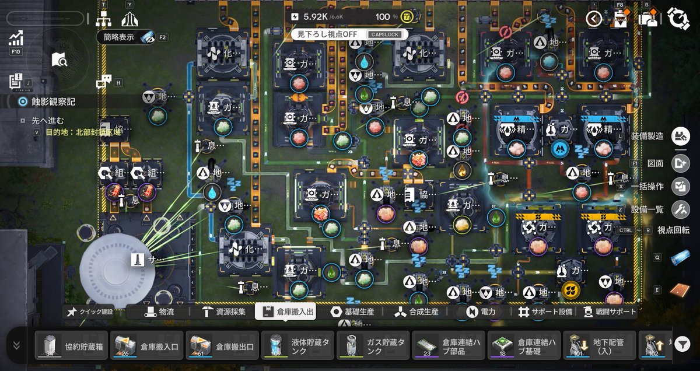Viewport: 700px width, 371px height.
Task: Switch to the 合成生産 synthesis production tab
Action: click(417, 312)
